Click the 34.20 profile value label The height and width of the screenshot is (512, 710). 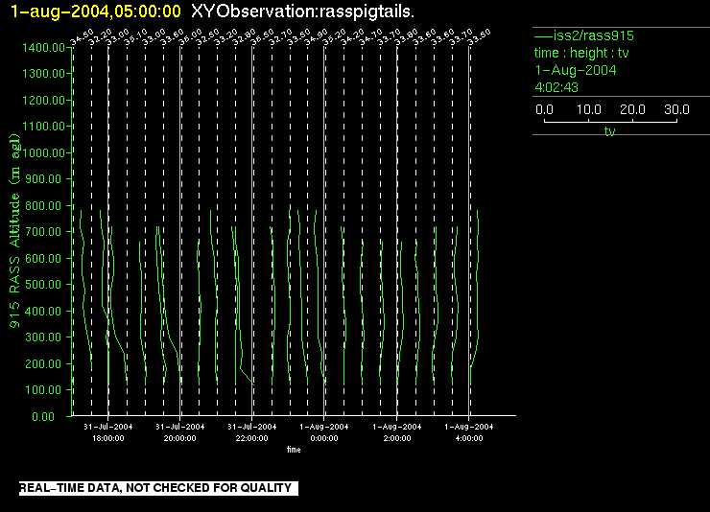(353, 37)
